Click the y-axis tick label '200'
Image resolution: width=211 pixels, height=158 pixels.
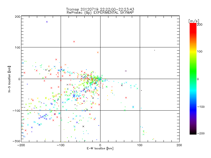17,17
